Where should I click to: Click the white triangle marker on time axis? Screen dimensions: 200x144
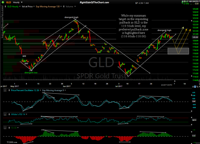[x=175, y=81]
